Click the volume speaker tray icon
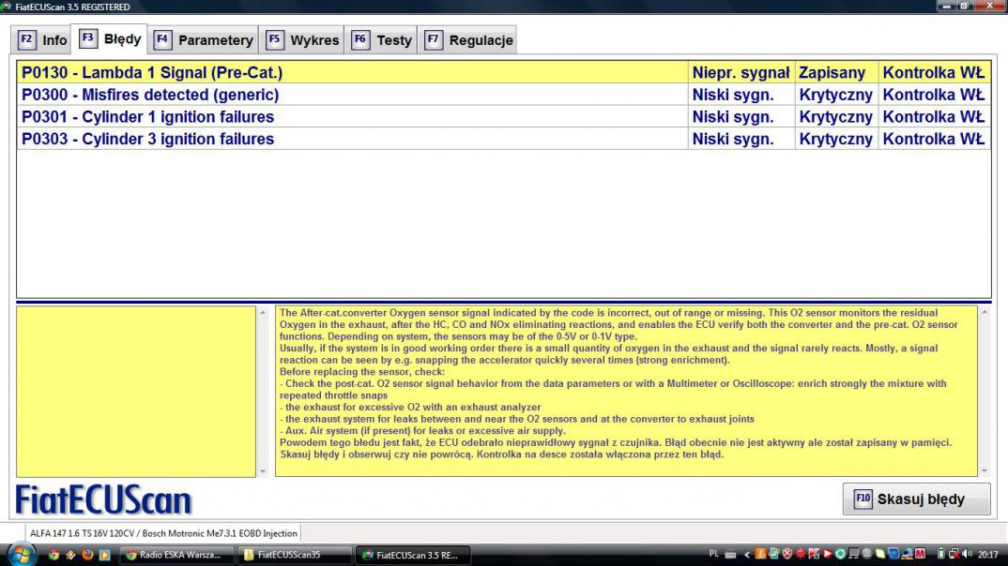The height and width of the screenshot is (566, 1008). (967, 554)
